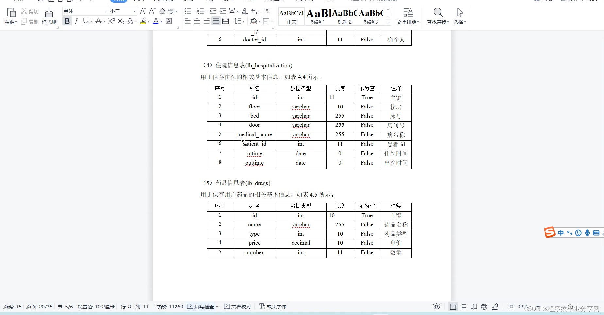Apply the 标题 1 heading style
The height and width of the screenshot is (315, 604).
click(x=318, y=16)
